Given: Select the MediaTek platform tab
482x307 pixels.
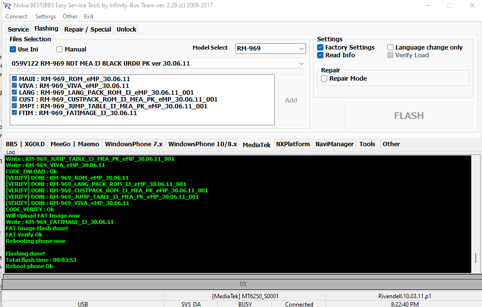Looking at the screenshot, I should click(256, 145).
